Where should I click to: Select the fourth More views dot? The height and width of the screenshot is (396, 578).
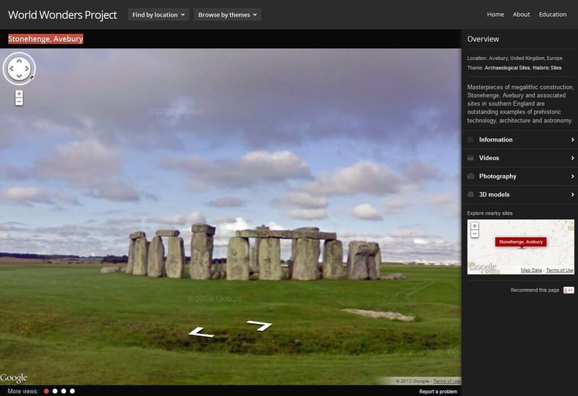point(72,391)
